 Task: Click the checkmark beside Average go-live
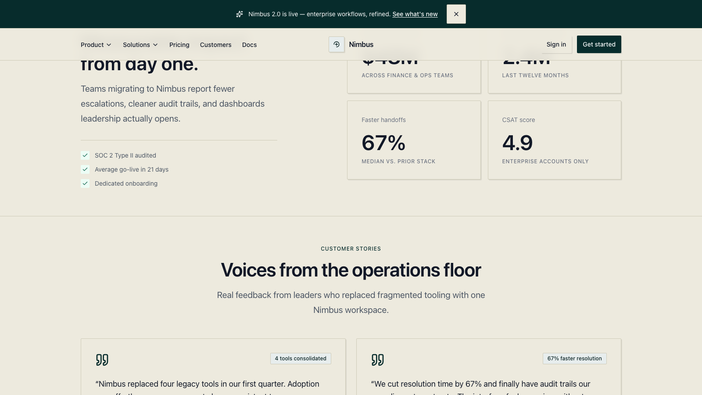coord(85,169)
